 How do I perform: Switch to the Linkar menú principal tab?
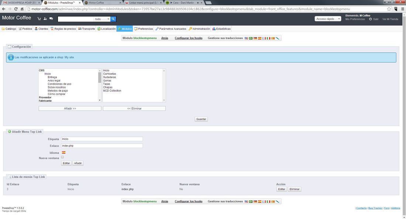click(x=143, y=3)
